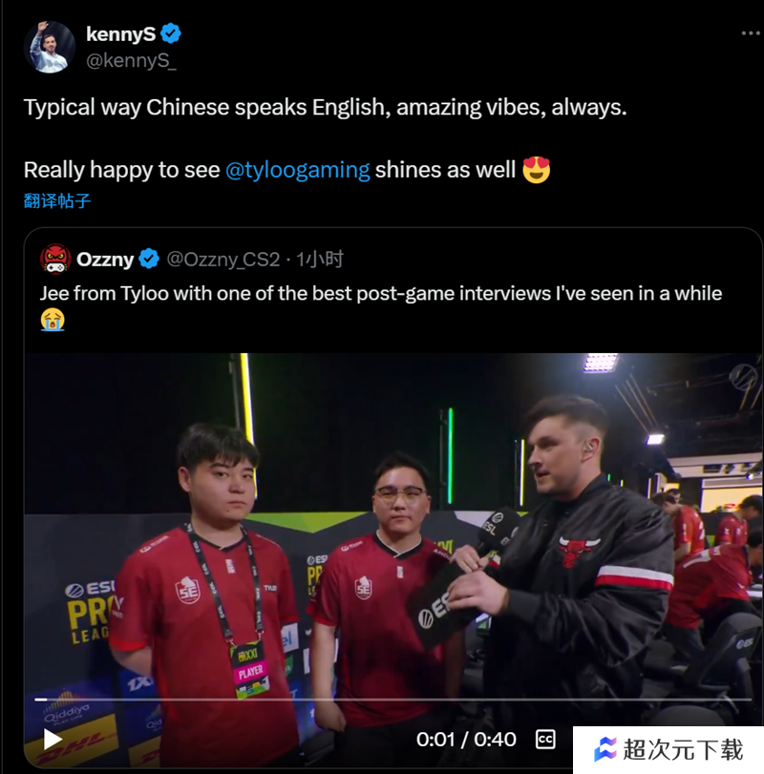Play the embedded interview video
Viewport: 764px width, 774px height.
click(x=53, y=739)
